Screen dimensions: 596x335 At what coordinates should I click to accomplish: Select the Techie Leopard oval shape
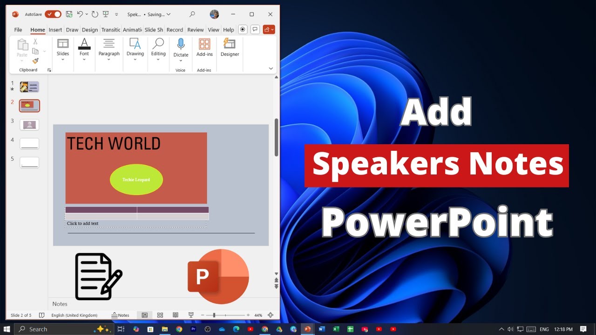136,179
